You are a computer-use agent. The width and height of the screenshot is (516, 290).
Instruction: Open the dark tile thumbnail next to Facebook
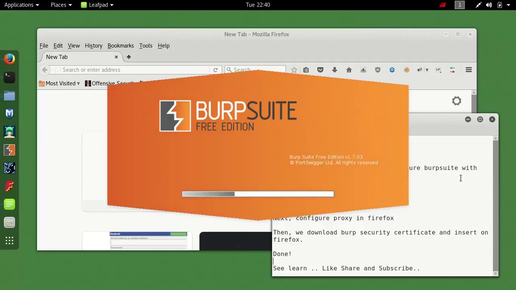click(x=235, y=241)
